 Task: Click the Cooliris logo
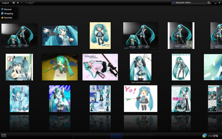click(x=210, y=136)
